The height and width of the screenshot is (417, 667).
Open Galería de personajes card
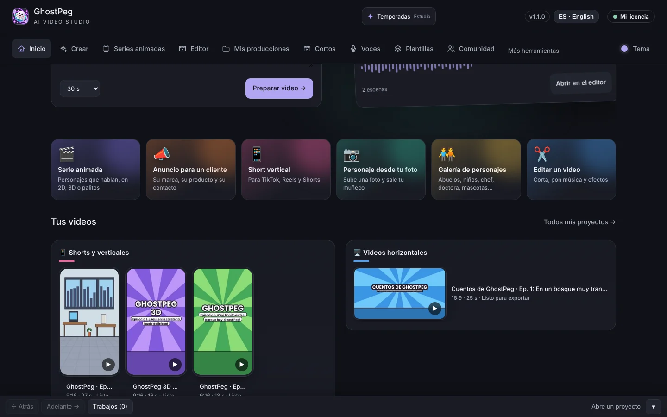point(476,170)
